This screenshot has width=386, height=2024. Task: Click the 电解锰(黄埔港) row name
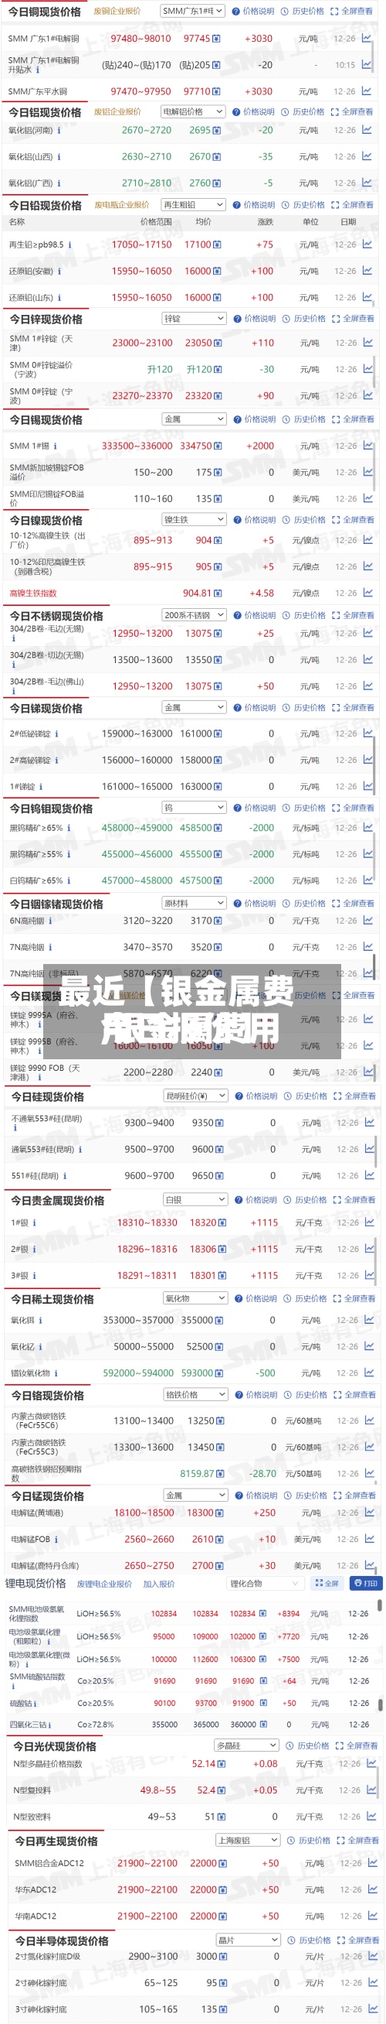[37, 1513]
